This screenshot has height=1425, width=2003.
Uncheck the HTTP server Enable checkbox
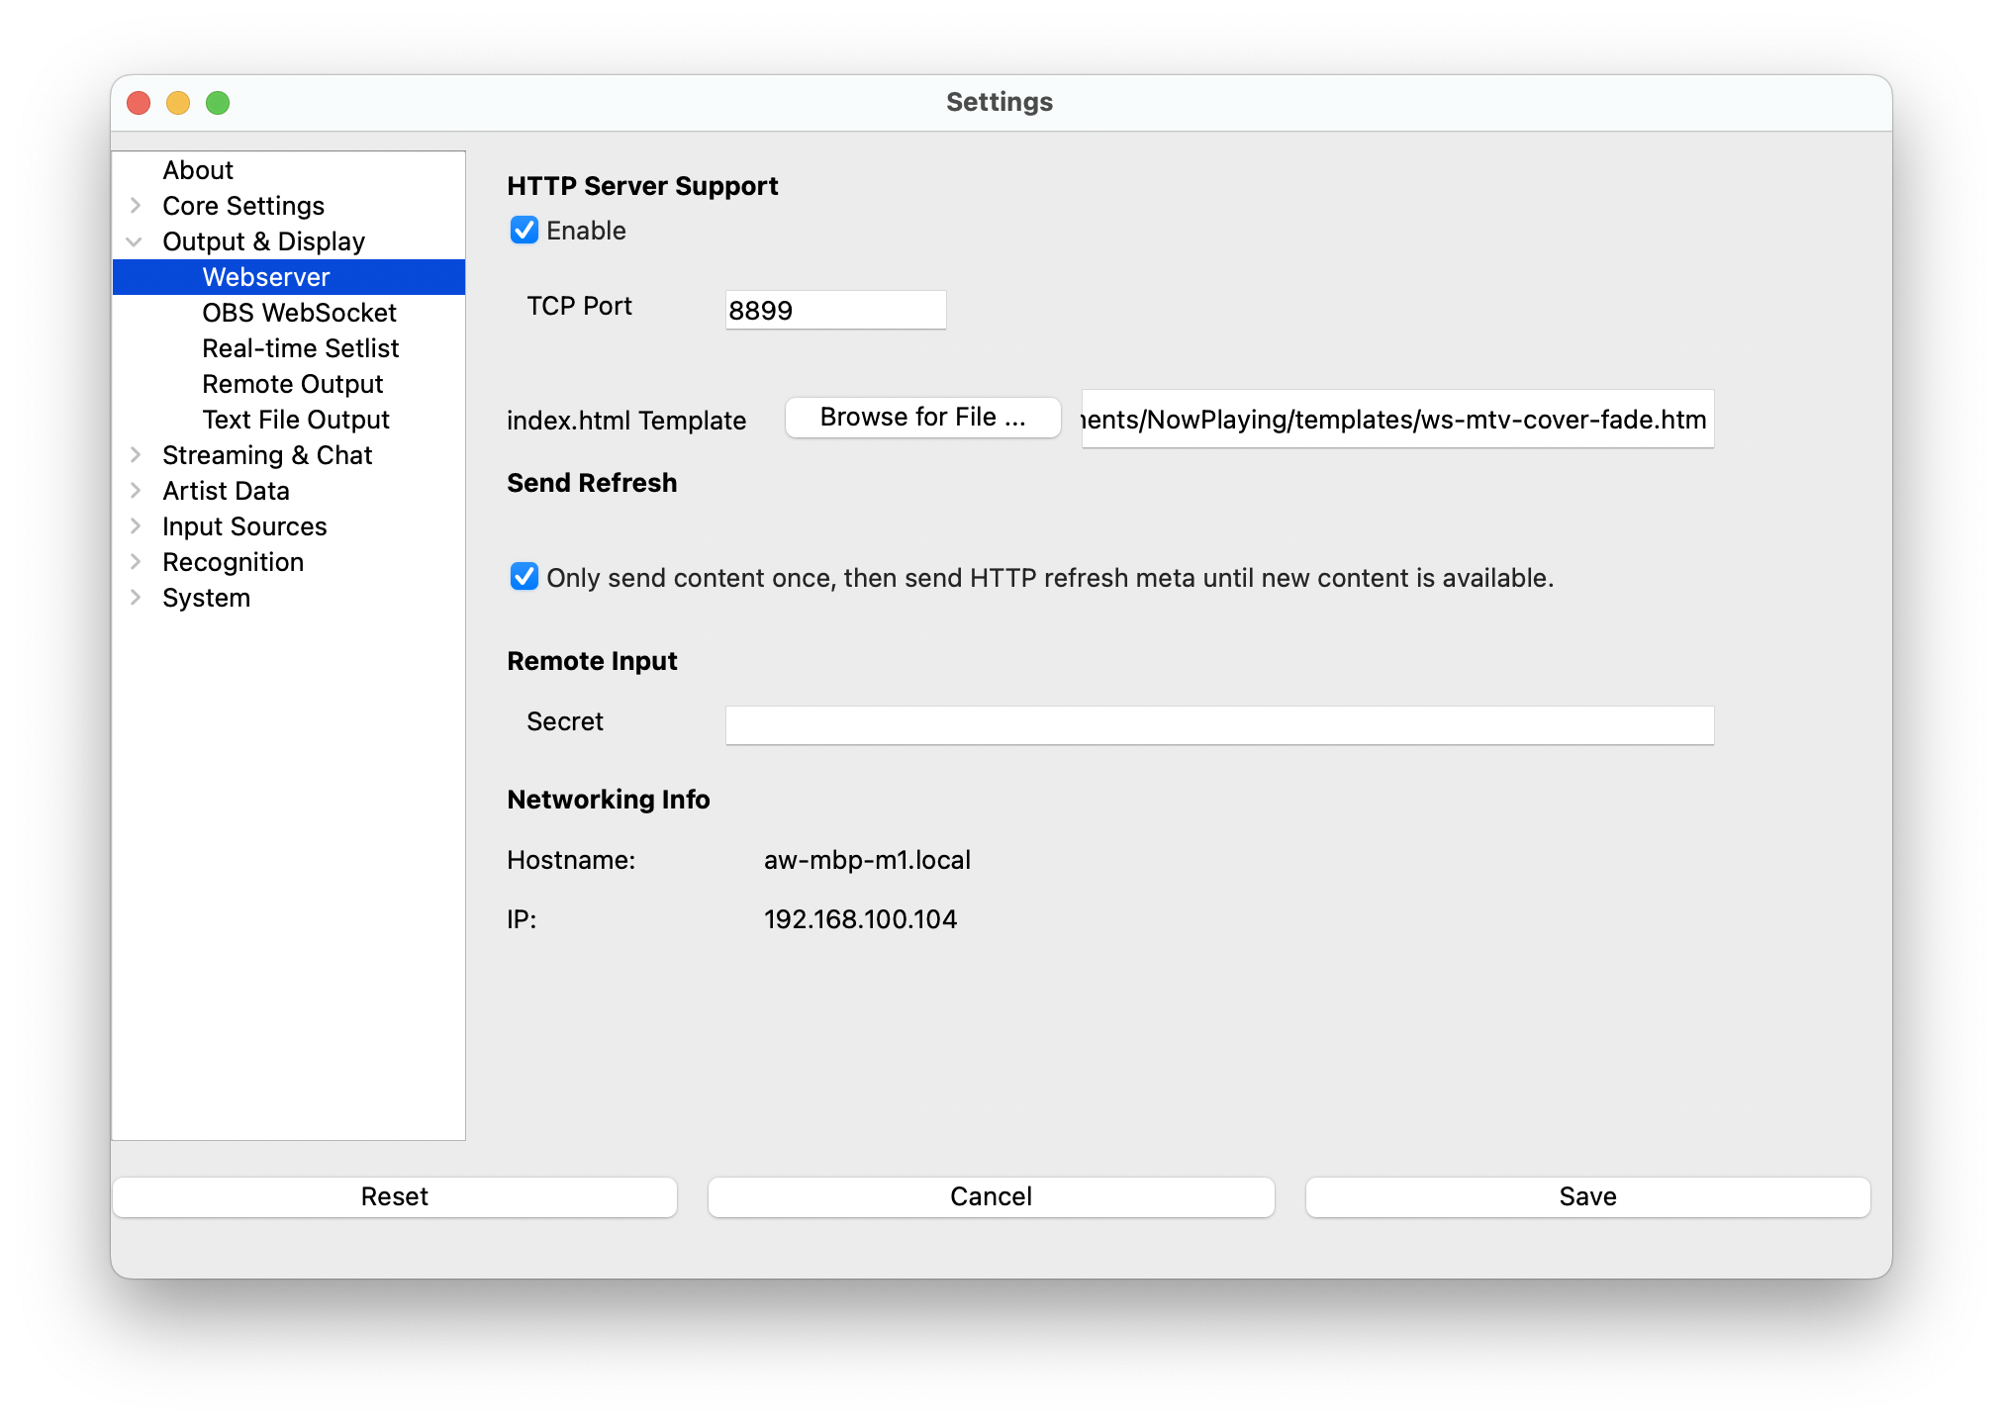point(524,231)
